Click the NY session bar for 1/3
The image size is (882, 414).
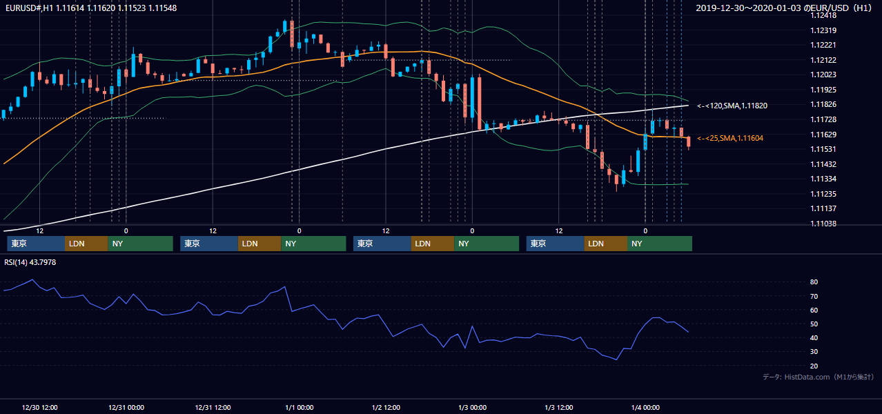coord(659,244)
